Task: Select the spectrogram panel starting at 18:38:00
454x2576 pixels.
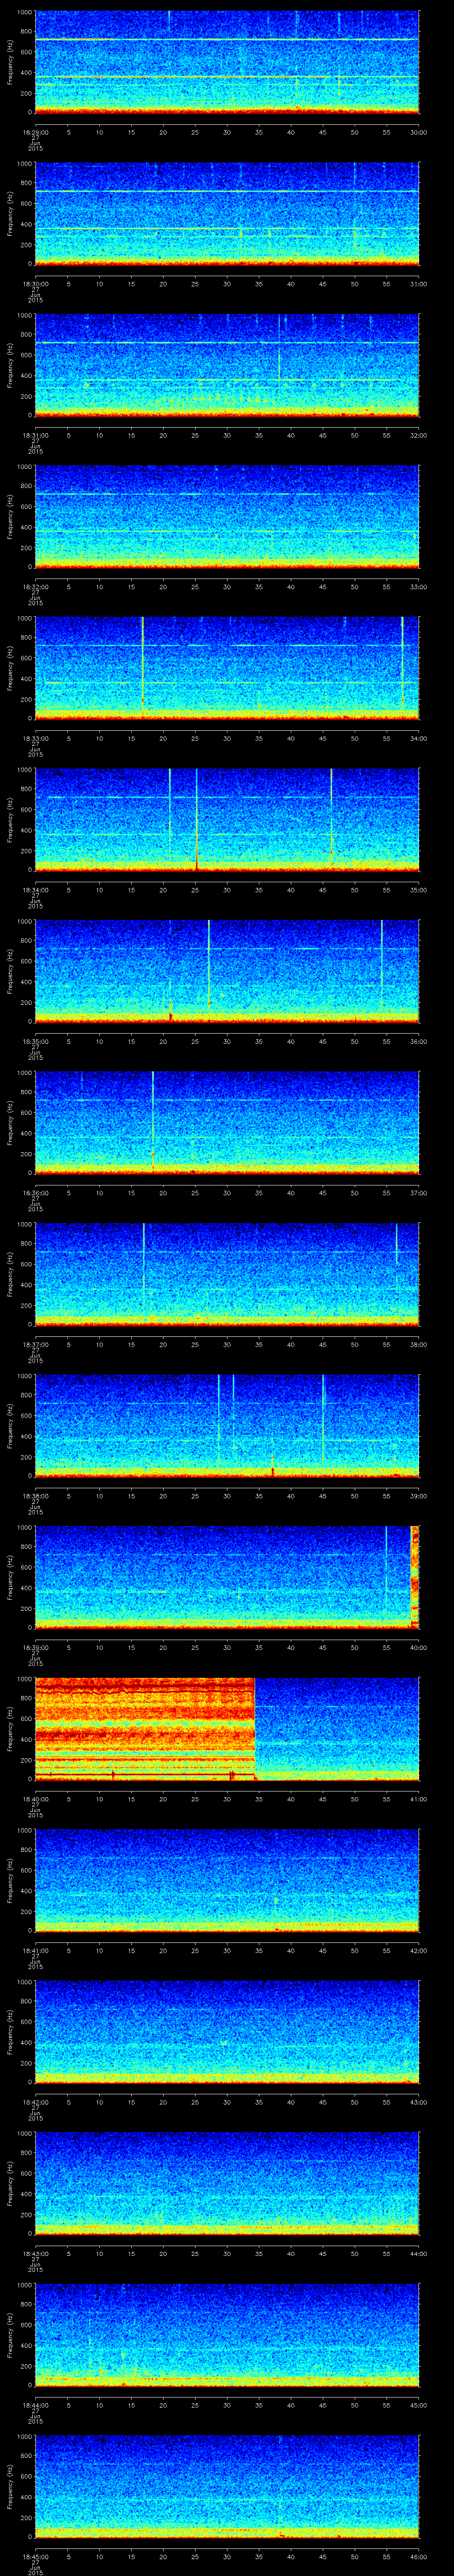Action: pyautogui.click(x=227, y=1426)
